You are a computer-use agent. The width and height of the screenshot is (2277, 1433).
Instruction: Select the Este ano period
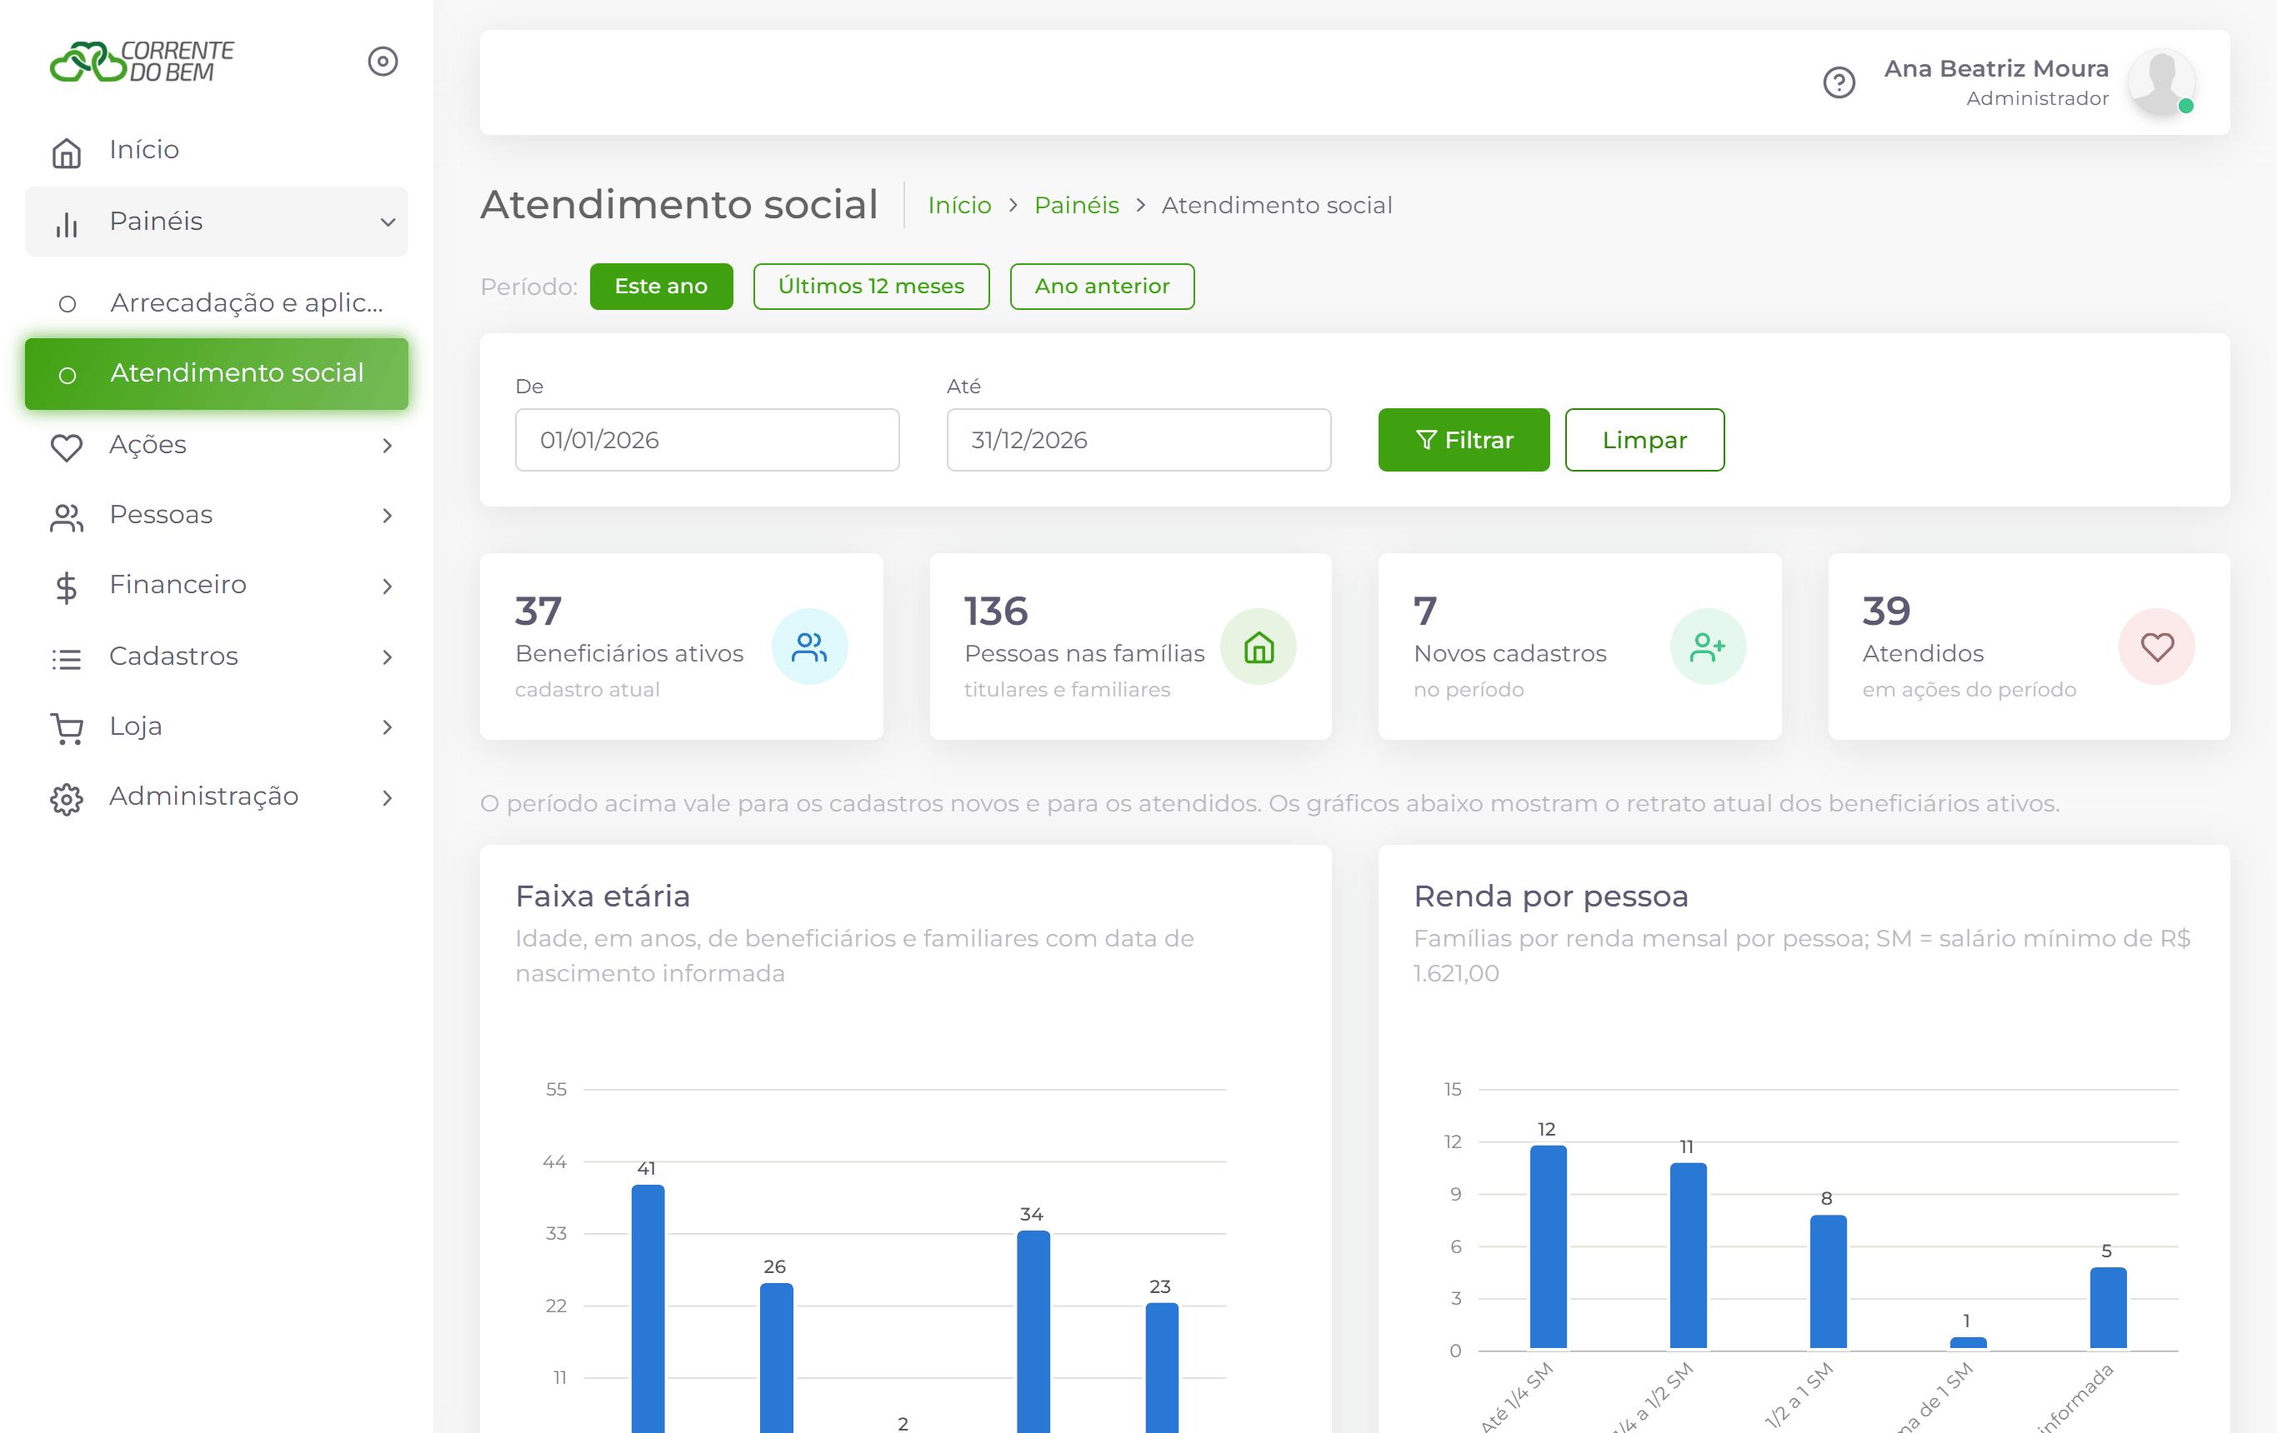coord(661,287)
